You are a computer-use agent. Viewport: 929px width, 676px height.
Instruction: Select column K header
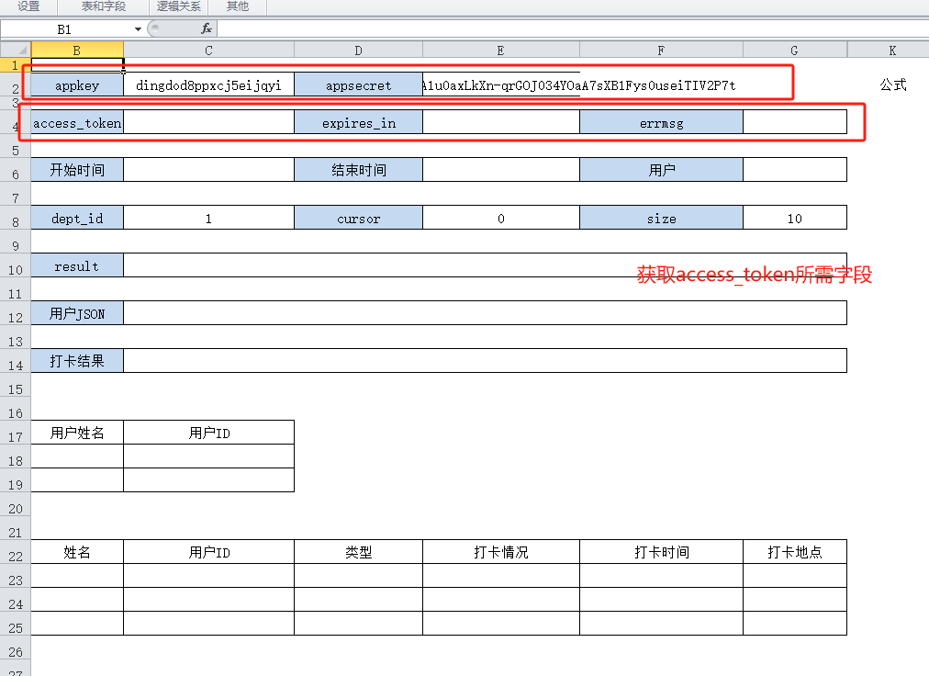click(891, 51)
